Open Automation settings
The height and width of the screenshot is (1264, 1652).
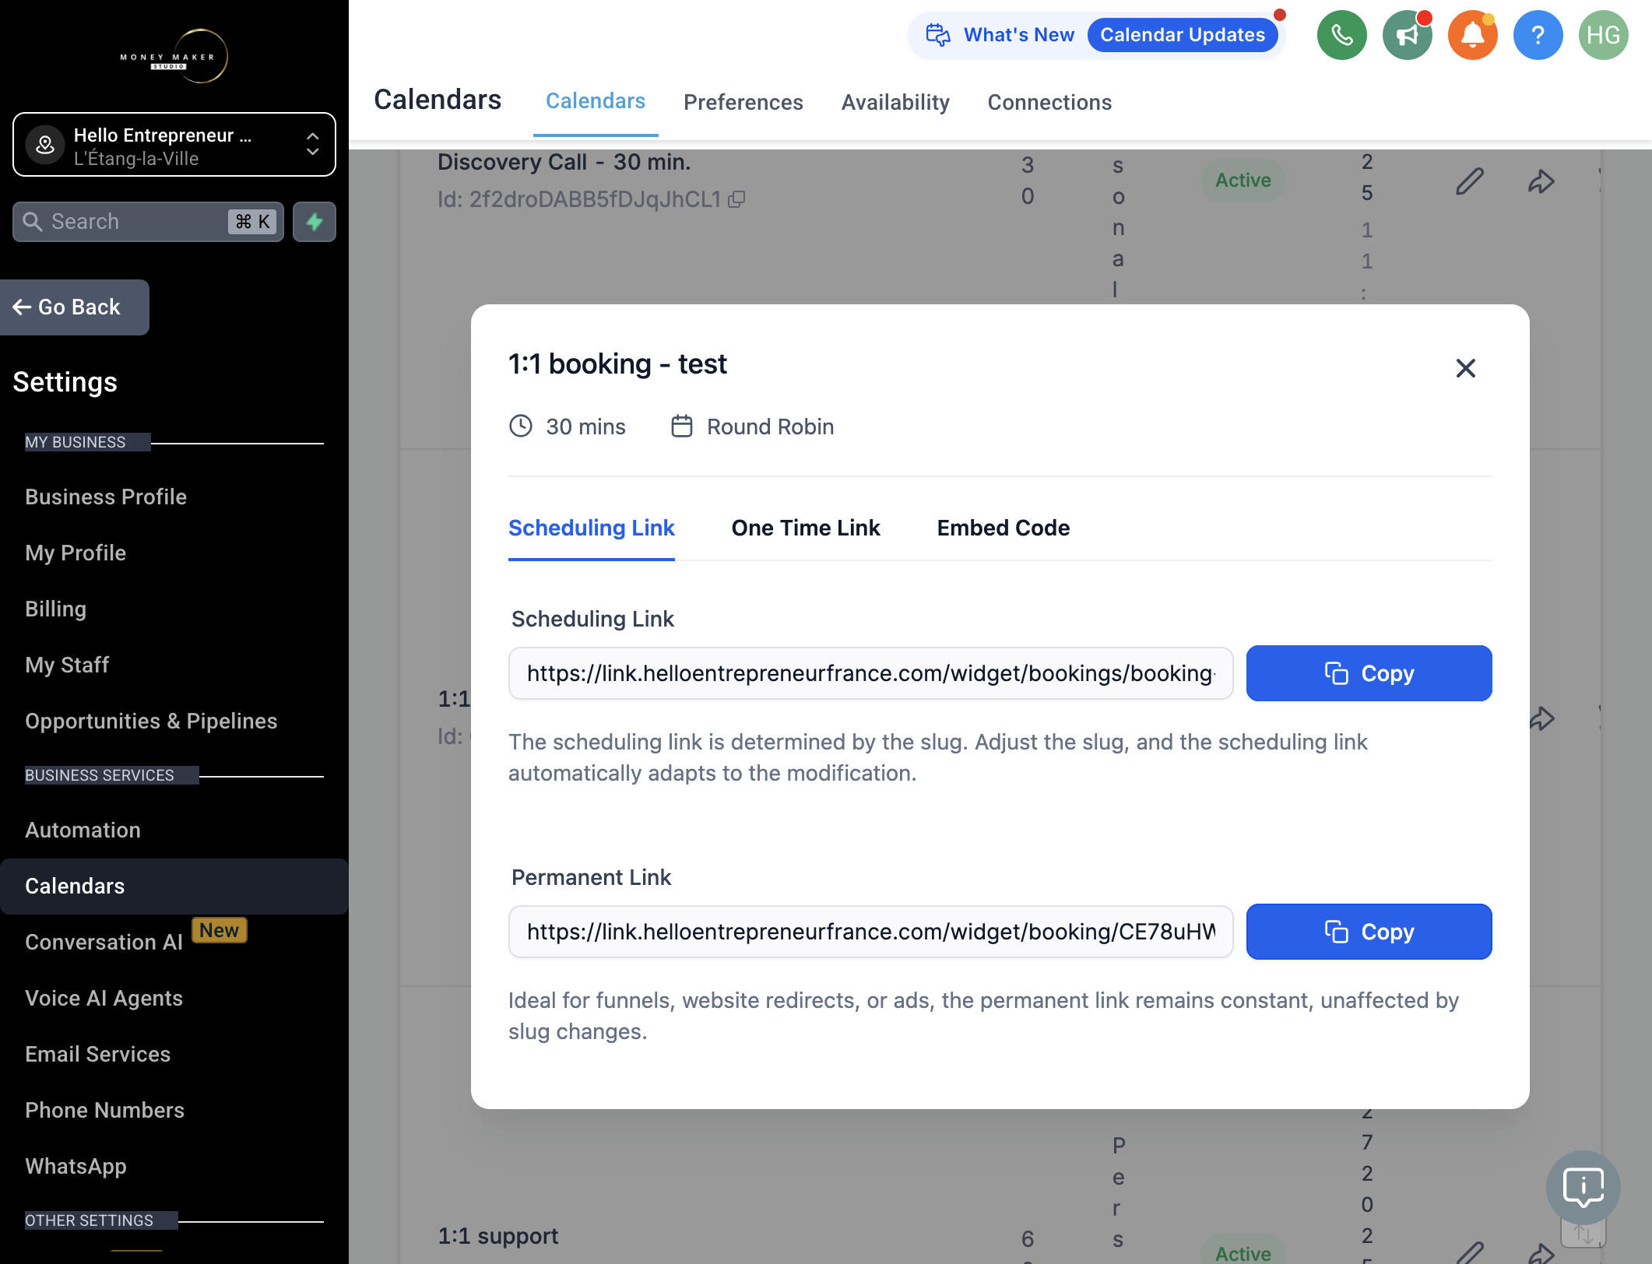[x=83, y=830]
